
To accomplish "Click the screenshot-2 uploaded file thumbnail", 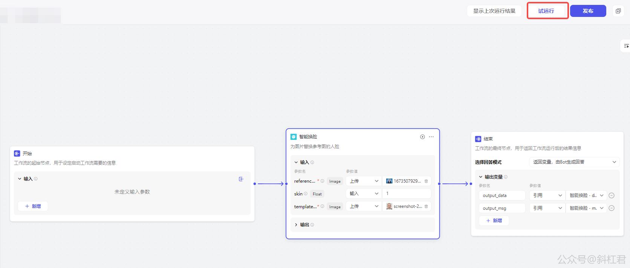I will click(389, 206).
